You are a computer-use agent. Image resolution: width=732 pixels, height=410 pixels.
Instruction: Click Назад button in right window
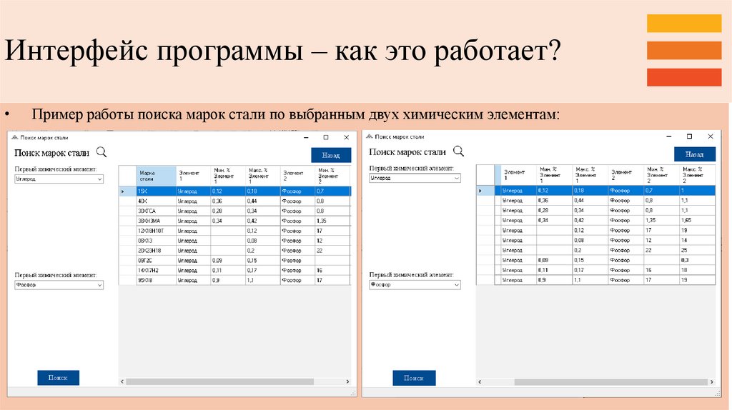coord(695,154)
